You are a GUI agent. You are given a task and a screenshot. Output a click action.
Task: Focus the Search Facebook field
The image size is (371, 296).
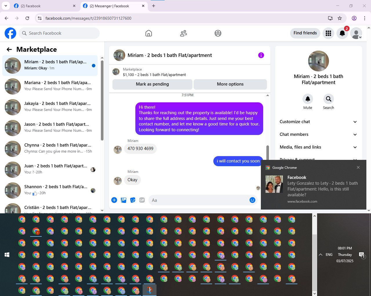click(59, 33)
